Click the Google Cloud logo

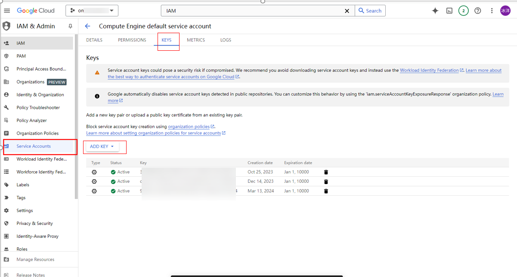(x=36, y=11)
